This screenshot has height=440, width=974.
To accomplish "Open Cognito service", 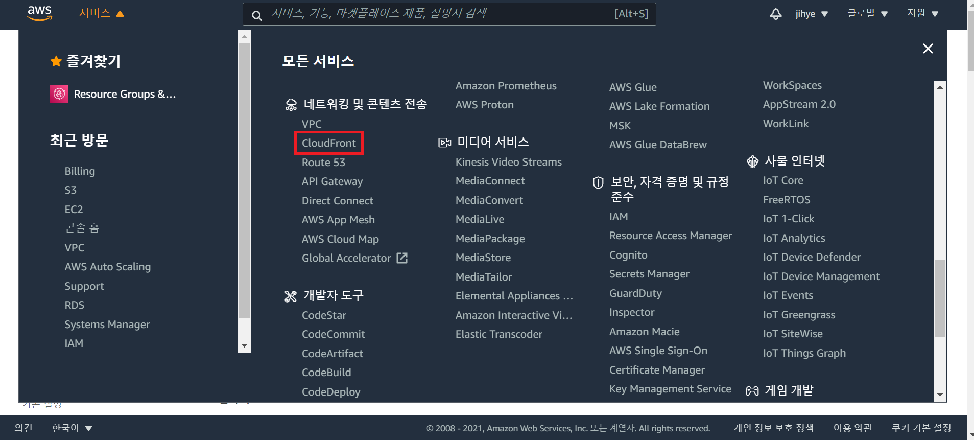I will pyautogui.click(x=628, y=255).
